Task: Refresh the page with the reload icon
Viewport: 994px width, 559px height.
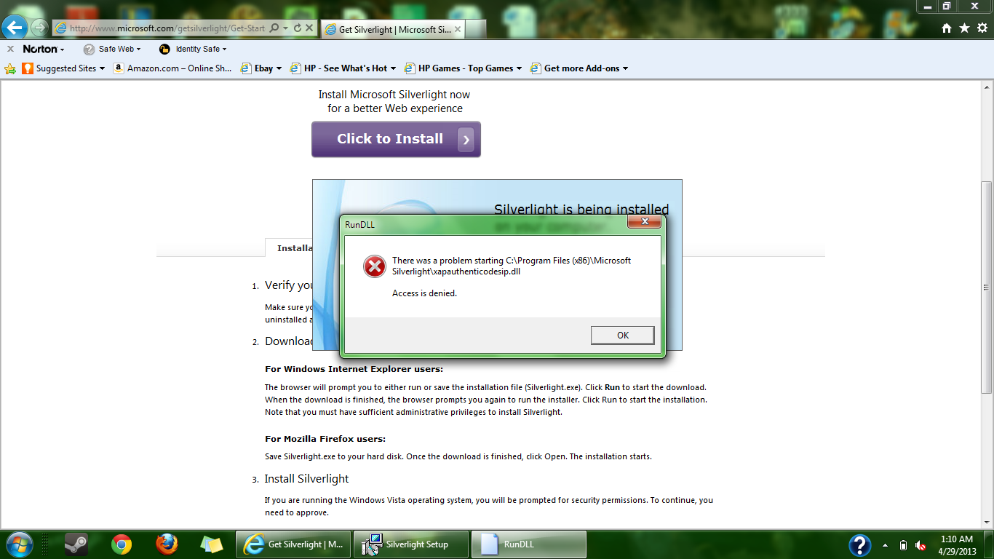Action: point(297,28)
